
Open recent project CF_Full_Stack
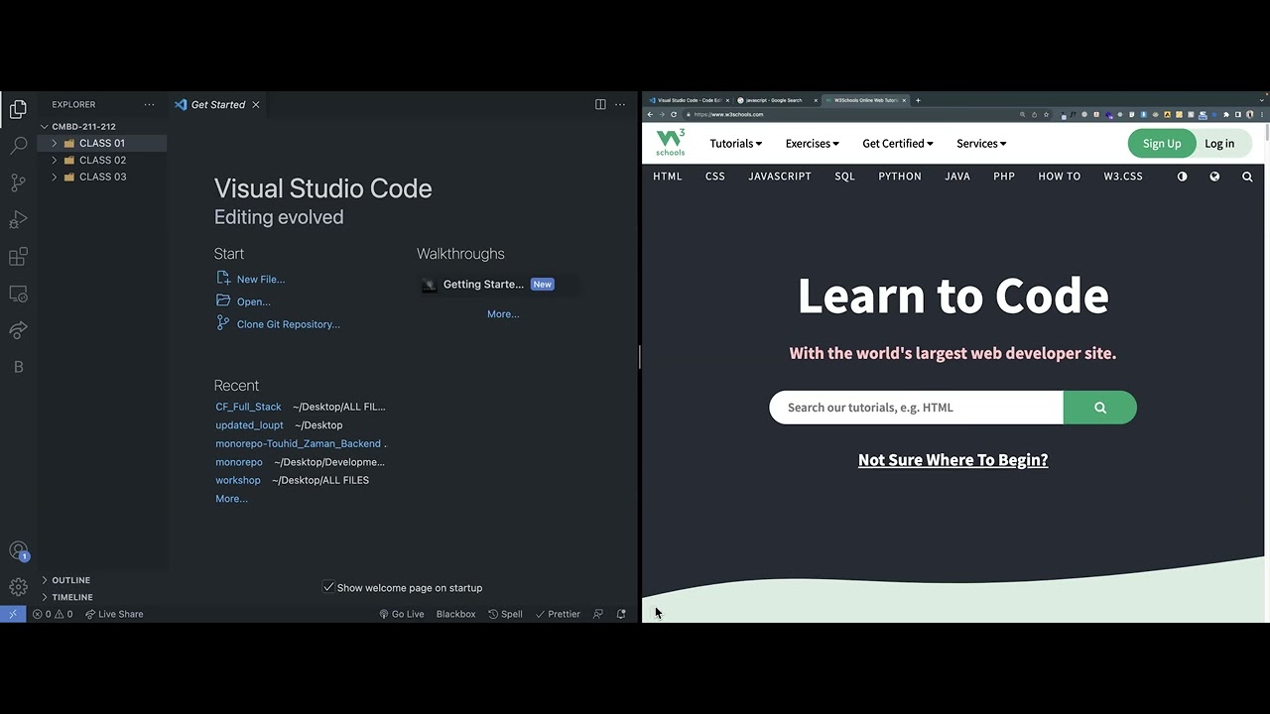[248, 407]
